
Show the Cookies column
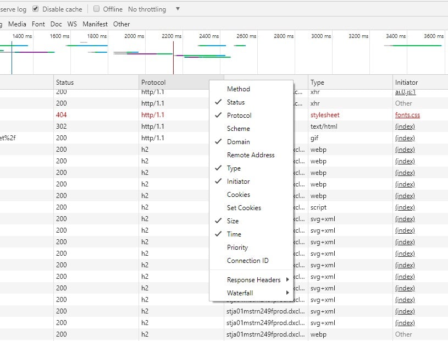tap(239, 195)
